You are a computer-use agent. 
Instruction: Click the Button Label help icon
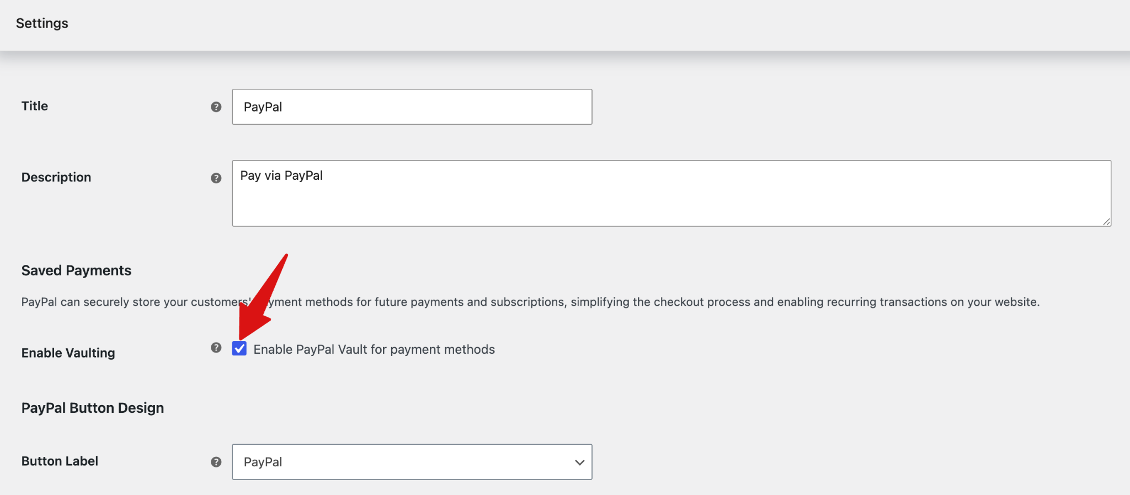pos(216,462)
